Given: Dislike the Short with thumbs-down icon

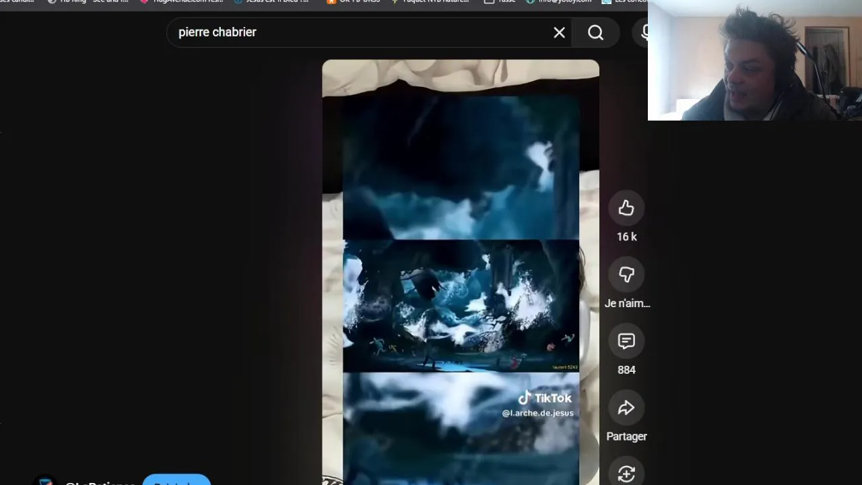Looking at the screenshot, I should click(626, 275).
